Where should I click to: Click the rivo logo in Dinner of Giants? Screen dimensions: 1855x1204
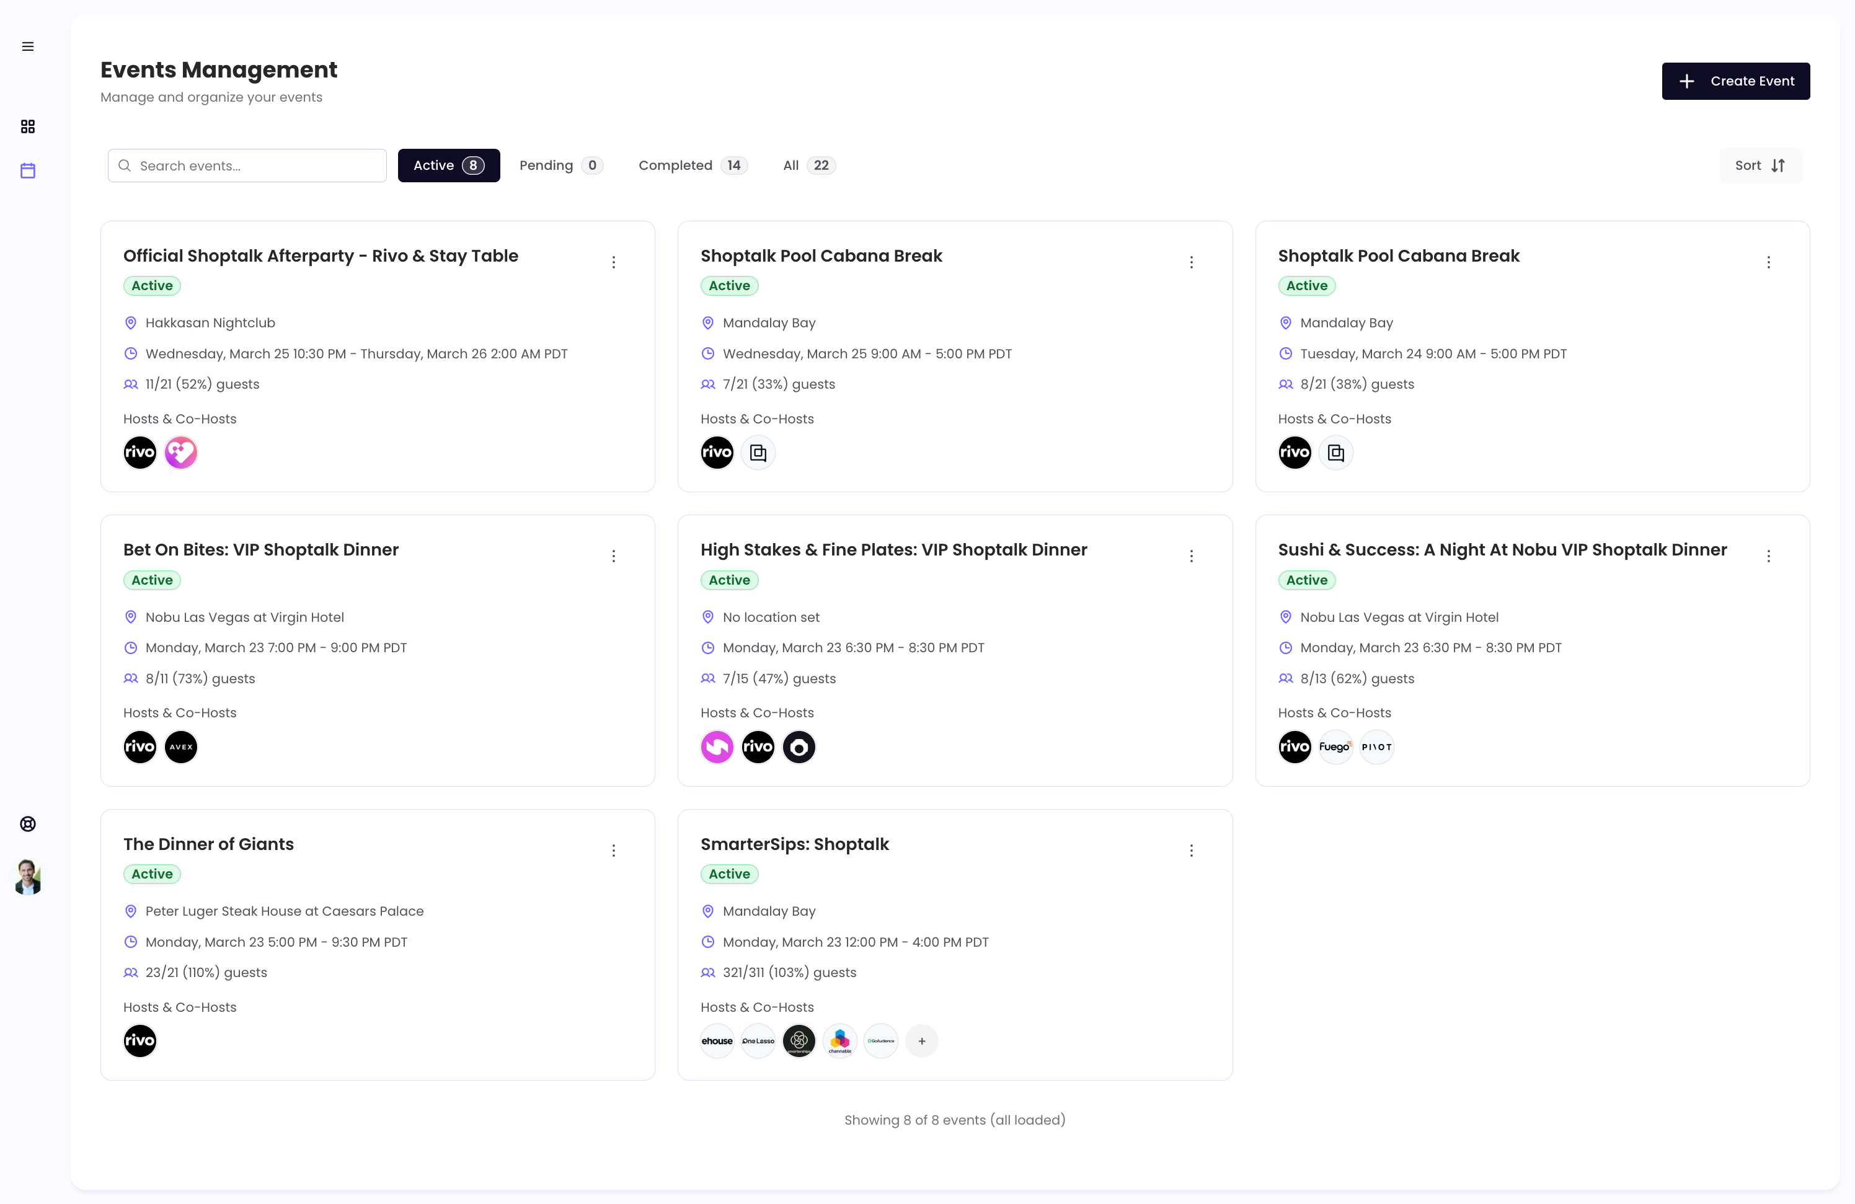click(140, 1041)
